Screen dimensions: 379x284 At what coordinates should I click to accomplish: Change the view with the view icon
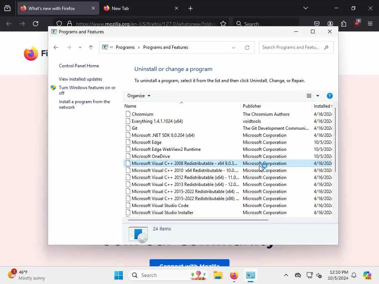[x=309, y=96]
